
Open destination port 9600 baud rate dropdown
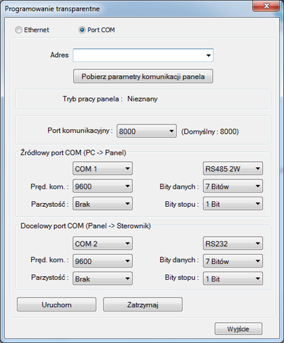[102, 261]
